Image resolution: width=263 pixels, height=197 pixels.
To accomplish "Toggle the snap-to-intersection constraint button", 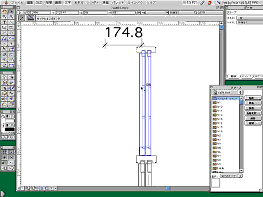I will [11, 157].
